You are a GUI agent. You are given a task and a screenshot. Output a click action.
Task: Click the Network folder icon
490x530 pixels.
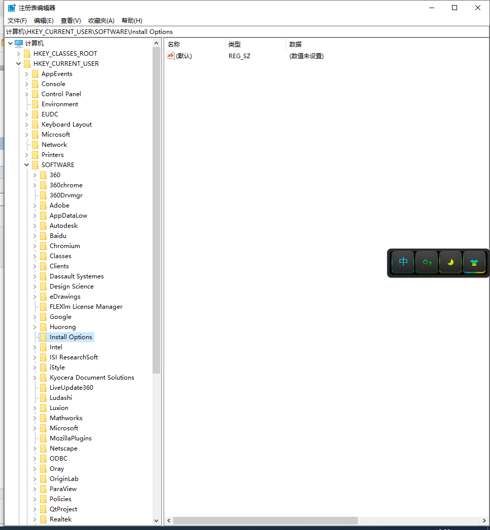35,145
